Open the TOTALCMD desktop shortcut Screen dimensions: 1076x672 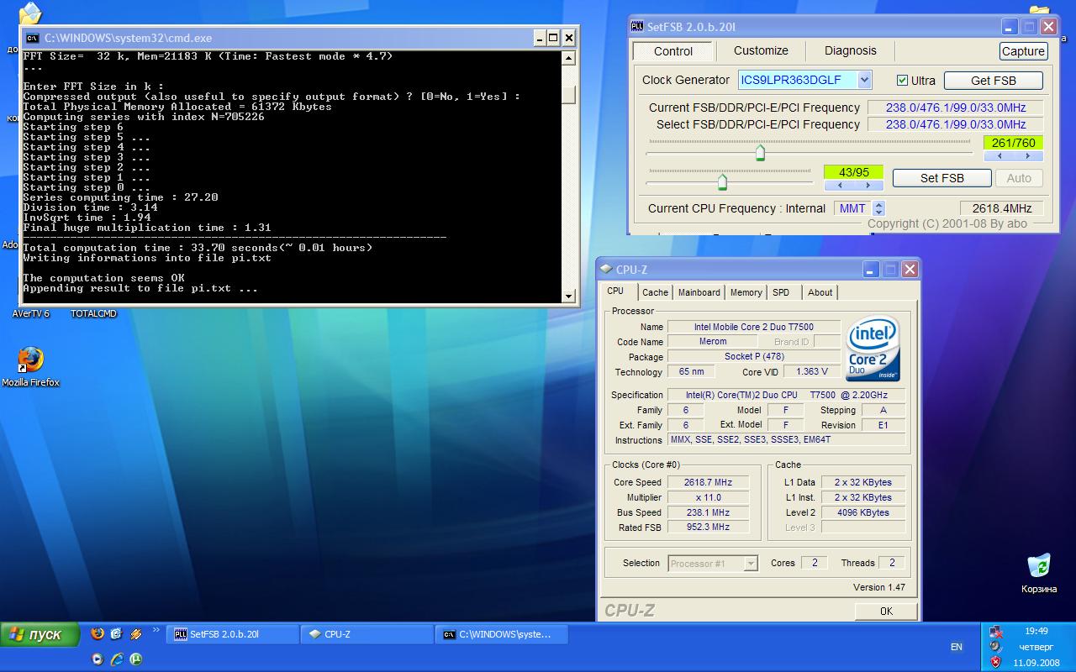[x=93, y=313]
